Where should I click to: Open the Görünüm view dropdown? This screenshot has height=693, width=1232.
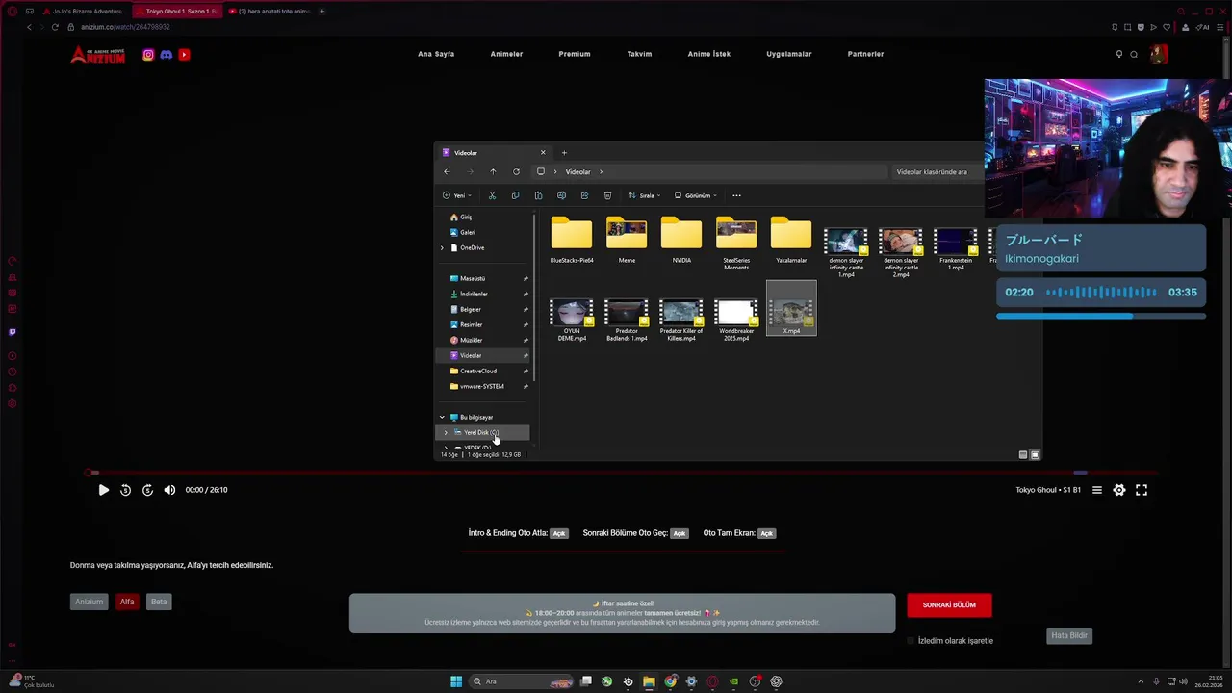696,195
